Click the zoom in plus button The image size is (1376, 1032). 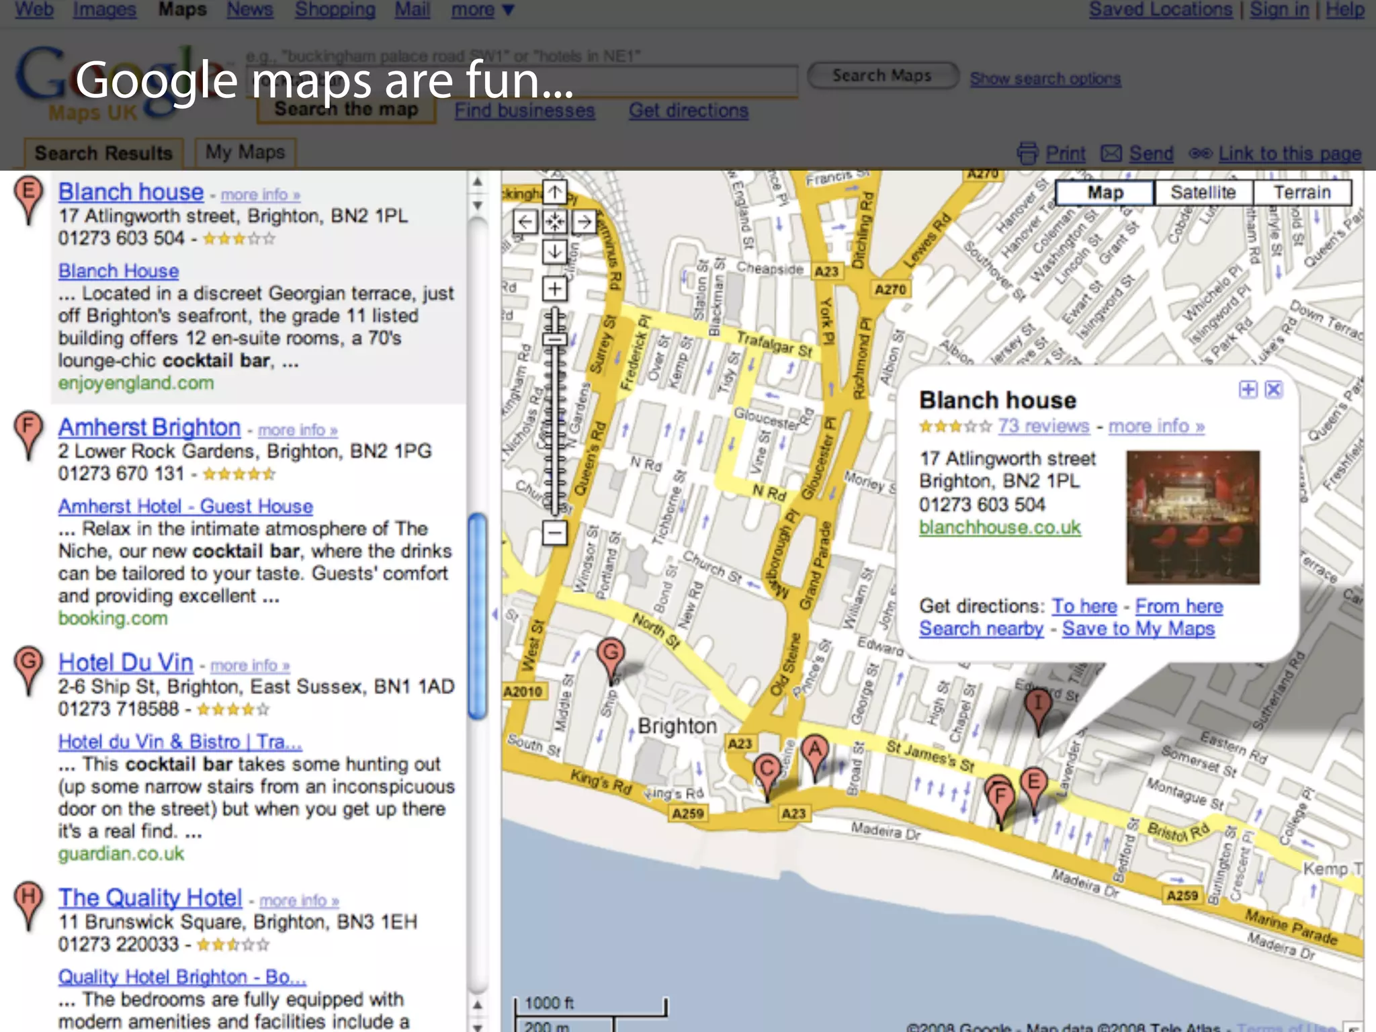(554, 289)
